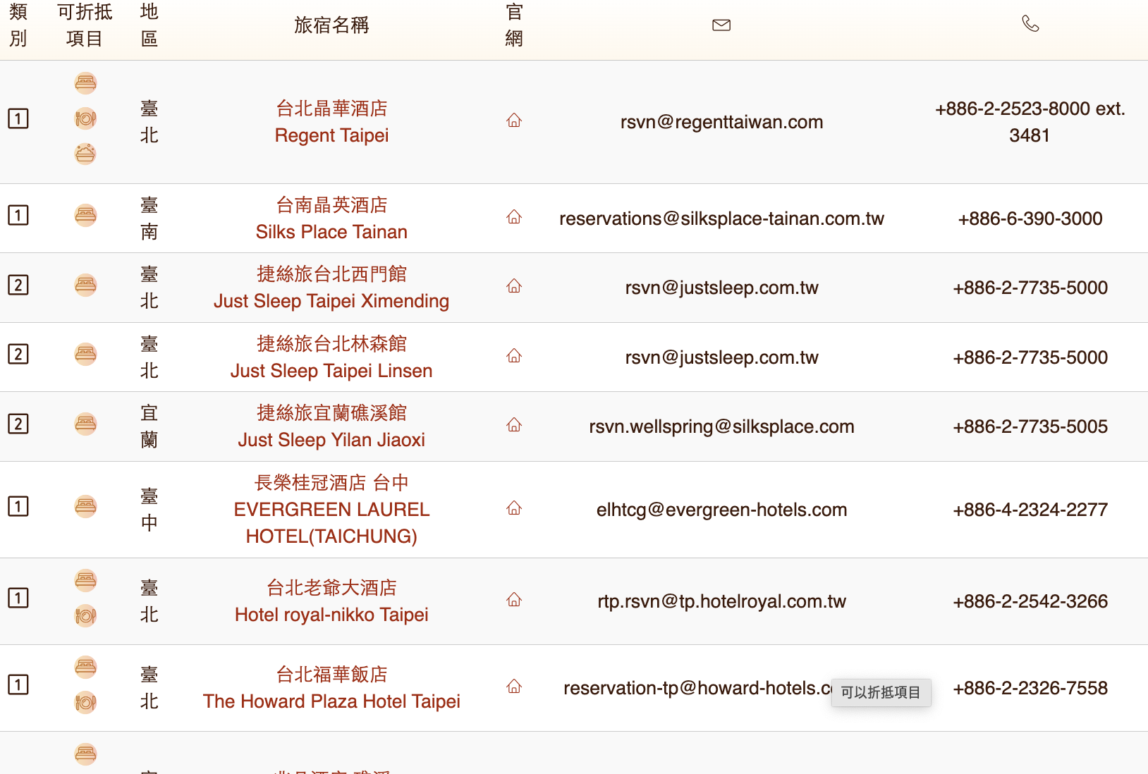The height and width of the screenshot is (774, 1148).
Task: Click the 旅宿名稱 column header
Action: click(x=331, y=25)
